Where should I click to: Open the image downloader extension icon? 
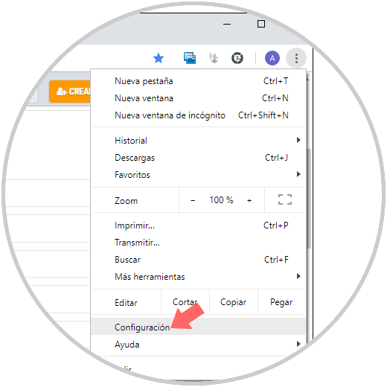pyautogui.click(x=190, y=58)
